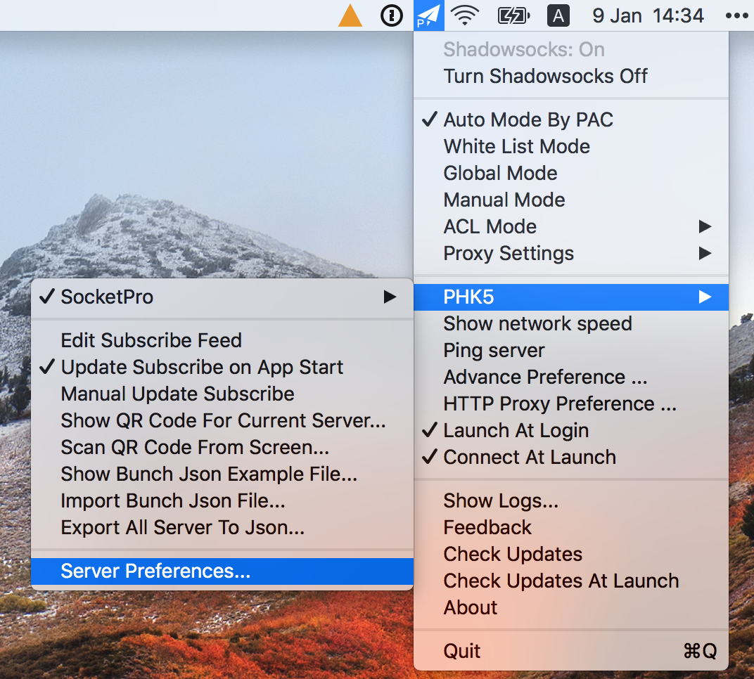Click the Shadowsocks paper plane menu bar icon
Viewport: 754px width, 679px height.
(x=428, y=16)
